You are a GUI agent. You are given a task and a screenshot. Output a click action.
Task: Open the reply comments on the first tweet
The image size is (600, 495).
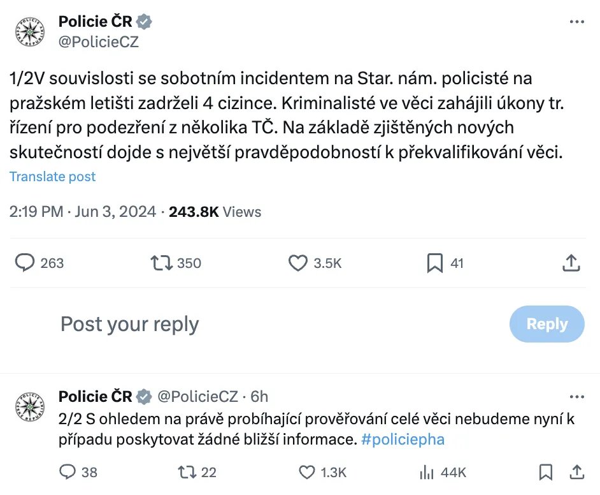pyautogui.click(x=24, y=262)
